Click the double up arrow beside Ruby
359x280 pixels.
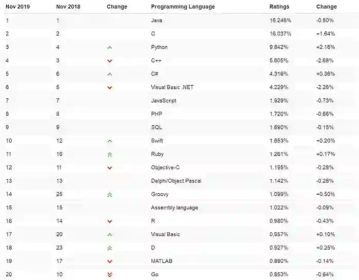(110, 154)
